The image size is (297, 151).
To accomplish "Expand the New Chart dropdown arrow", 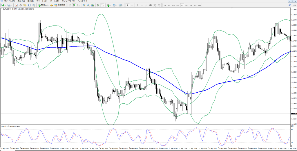I will [6, 5].
